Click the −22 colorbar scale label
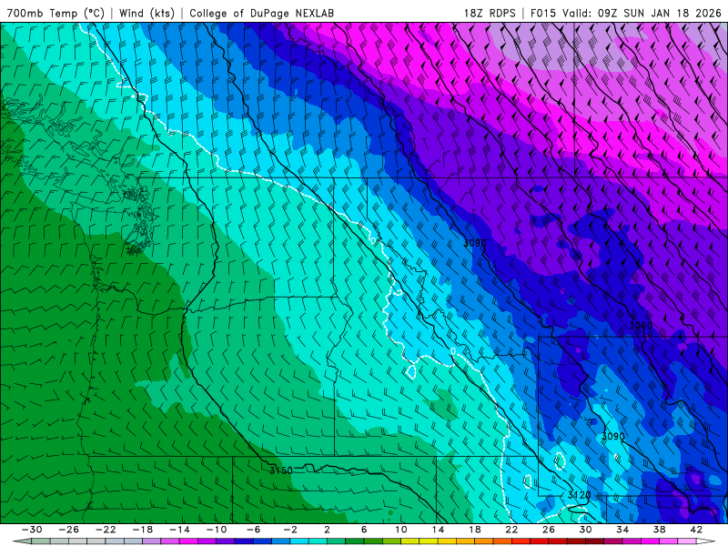The image size is (728, 546). (x=106, y=530)
